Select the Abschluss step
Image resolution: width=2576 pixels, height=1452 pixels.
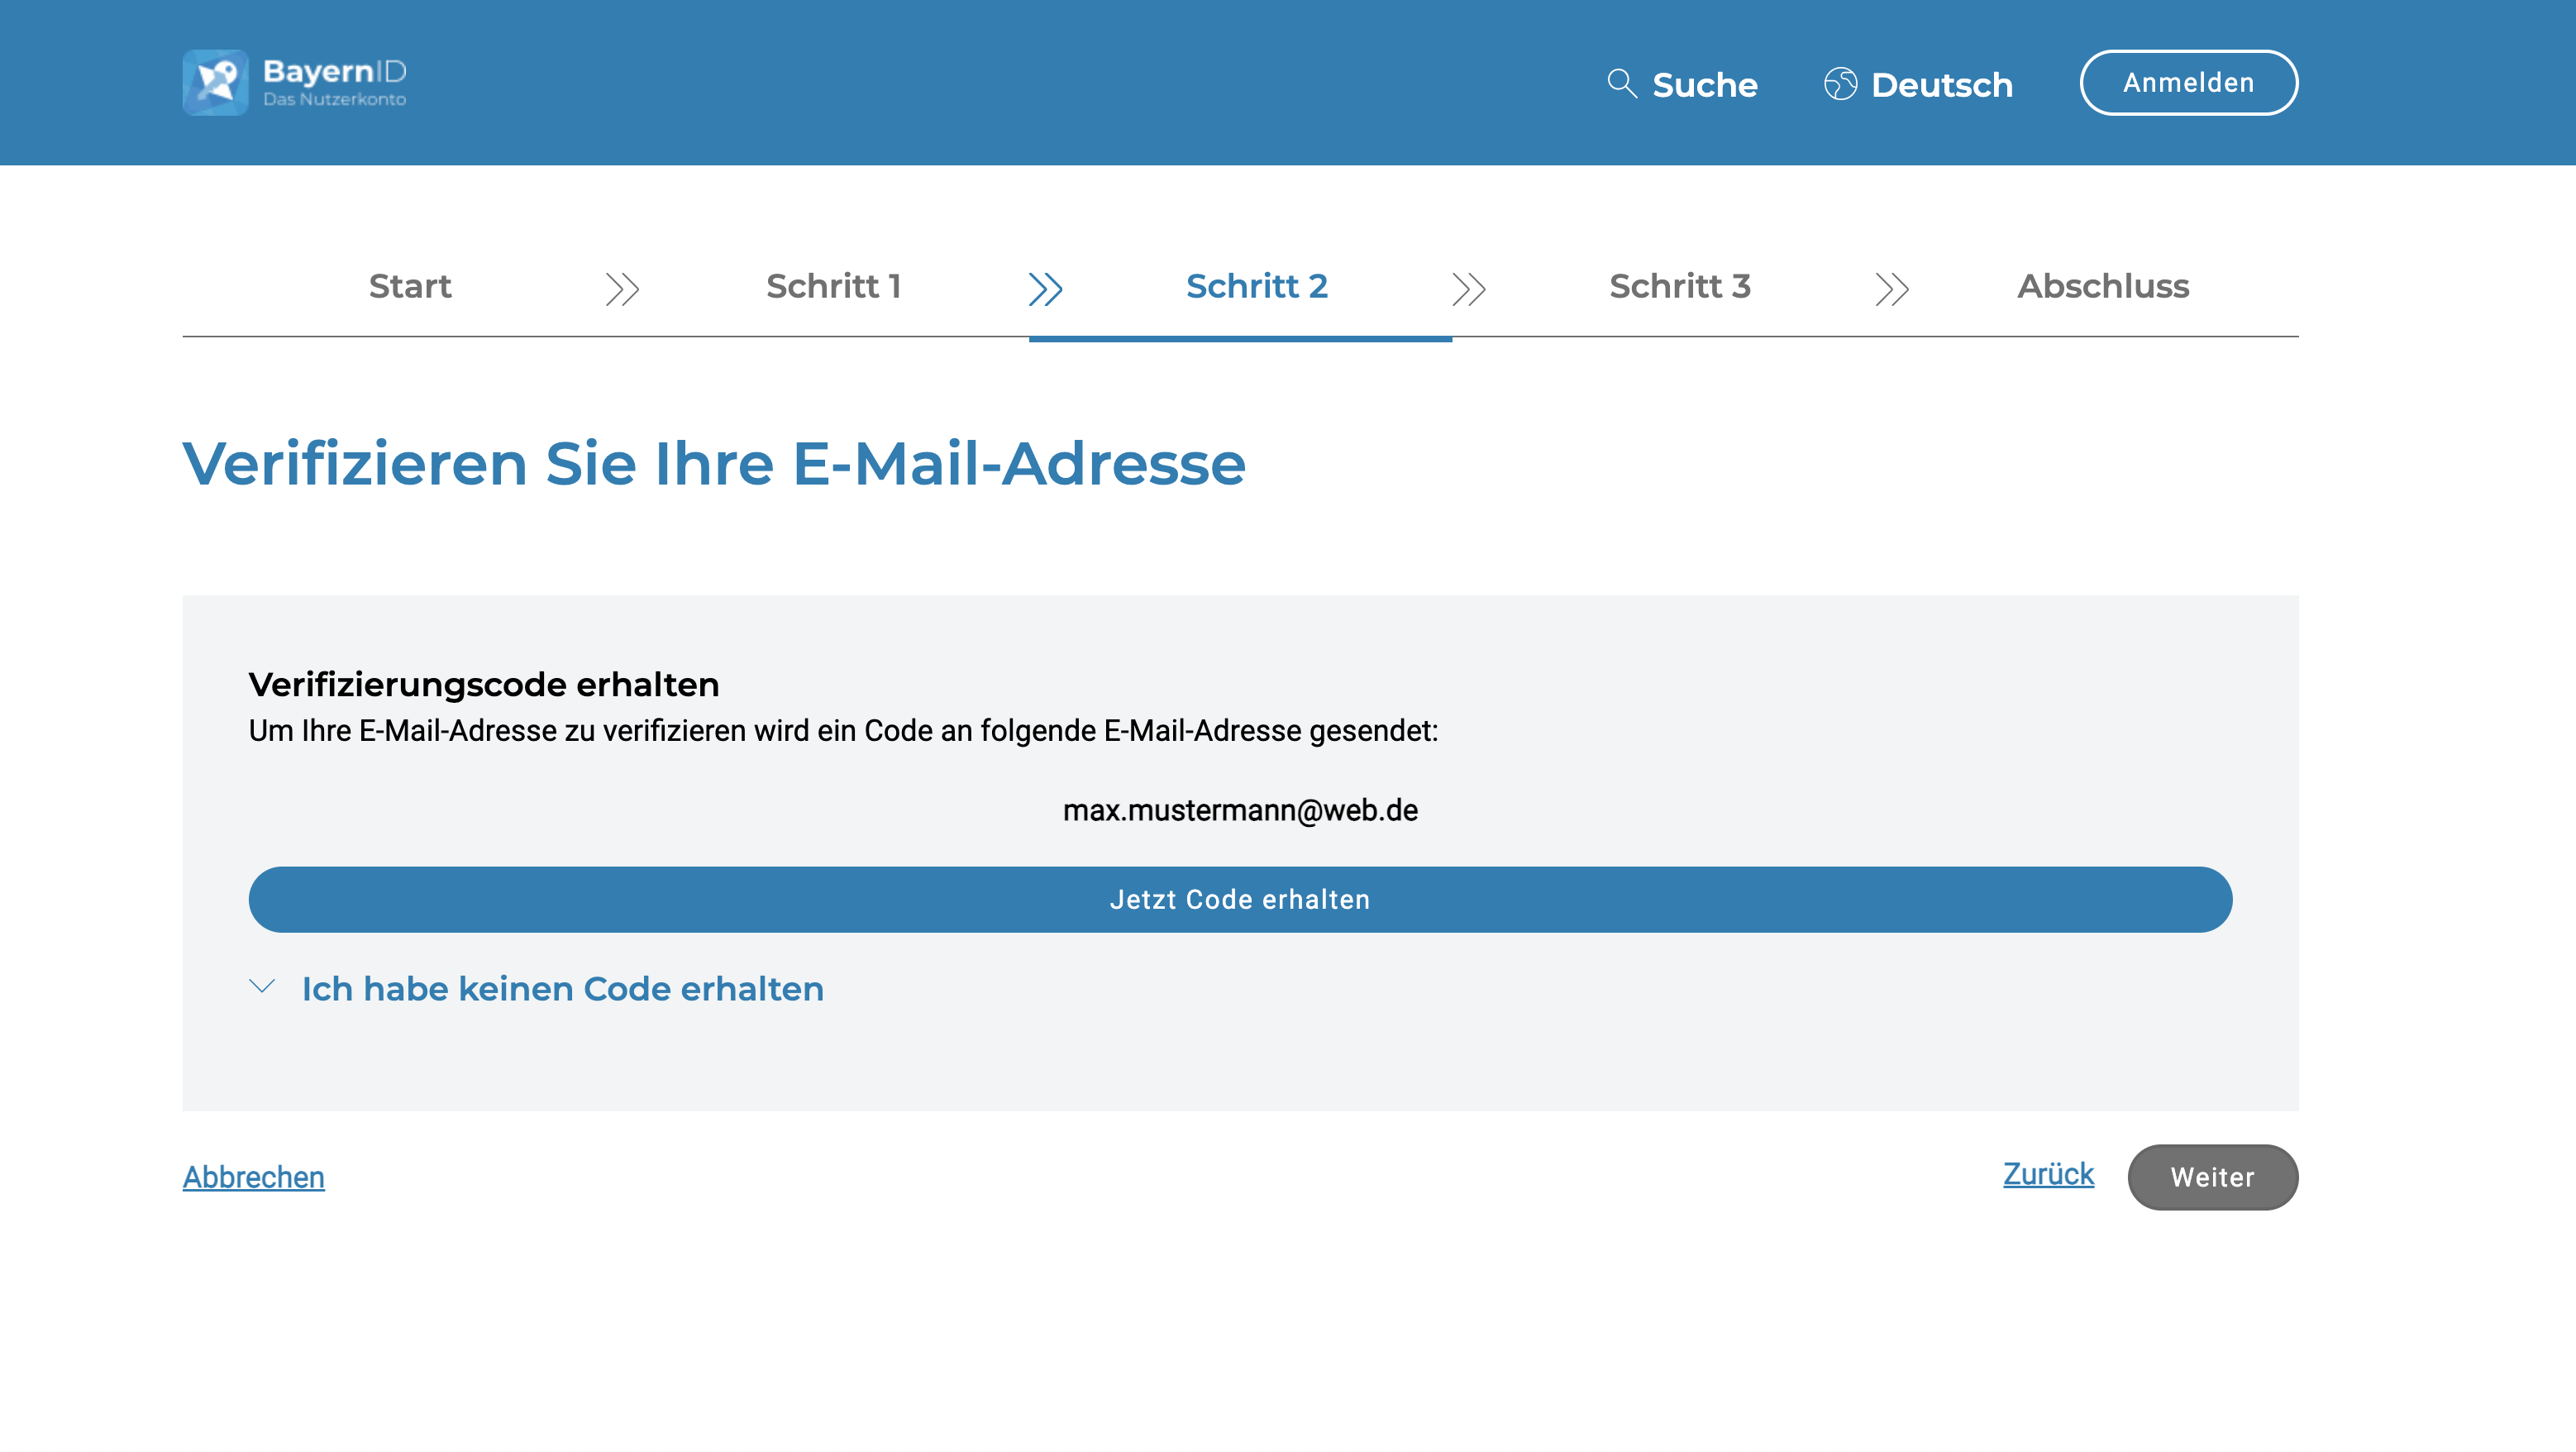2103,286
